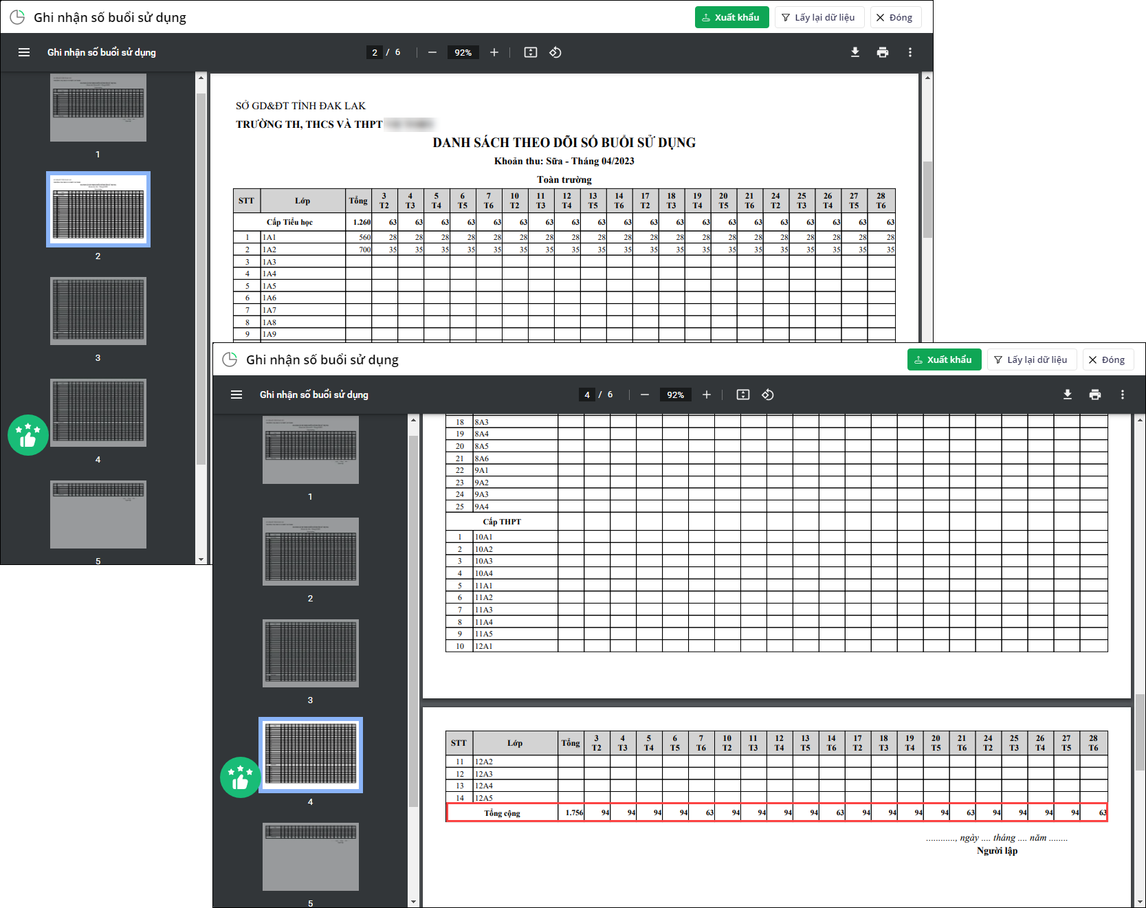The image size is (1146, 908).
Task: Select page 1 thumbnail in upper viewer sidebar
Action: (x=98, y=108)
